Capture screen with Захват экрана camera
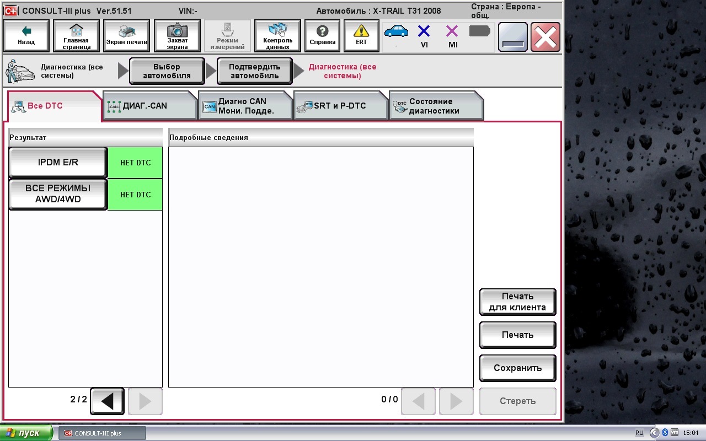 [x=177, y=36]
